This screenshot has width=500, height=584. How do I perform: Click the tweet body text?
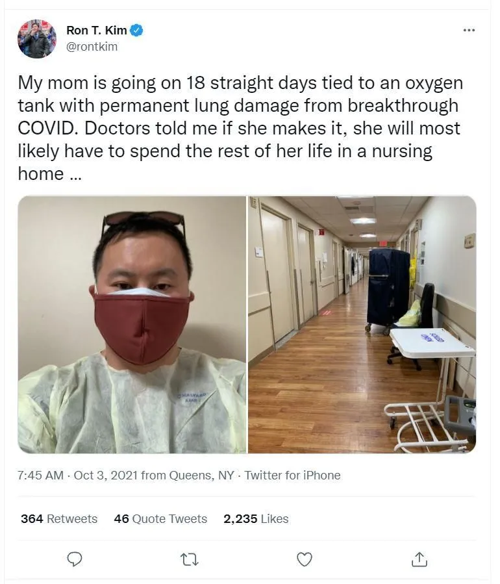(x=240, y=128)
